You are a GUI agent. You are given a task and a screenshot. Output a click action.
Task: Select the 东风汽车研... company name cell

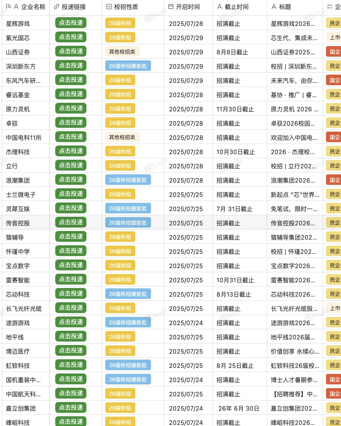(25, 81)
